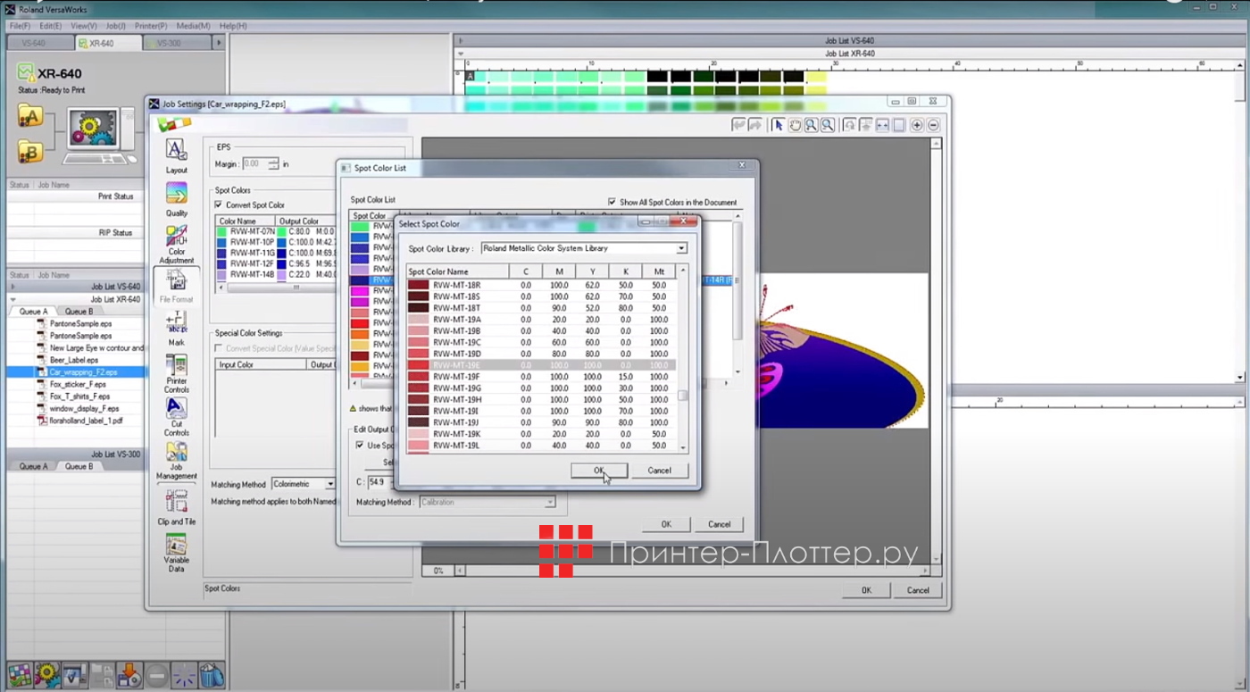
Task: Click the Job Management icon
Action: coord(176,454)
